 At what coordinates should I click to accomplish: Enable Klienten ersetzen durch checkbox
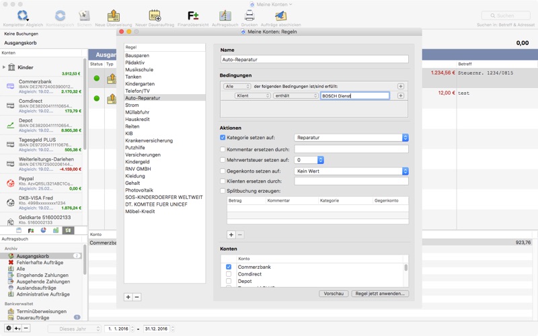point(223,181)
